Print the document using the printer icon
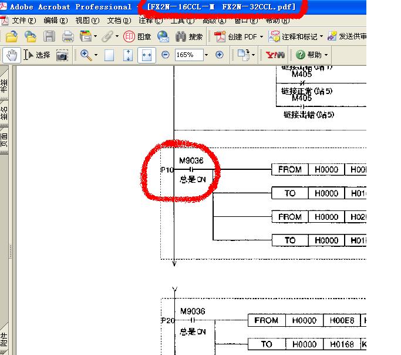Screen dimensions: 401x355 point(68,36)
